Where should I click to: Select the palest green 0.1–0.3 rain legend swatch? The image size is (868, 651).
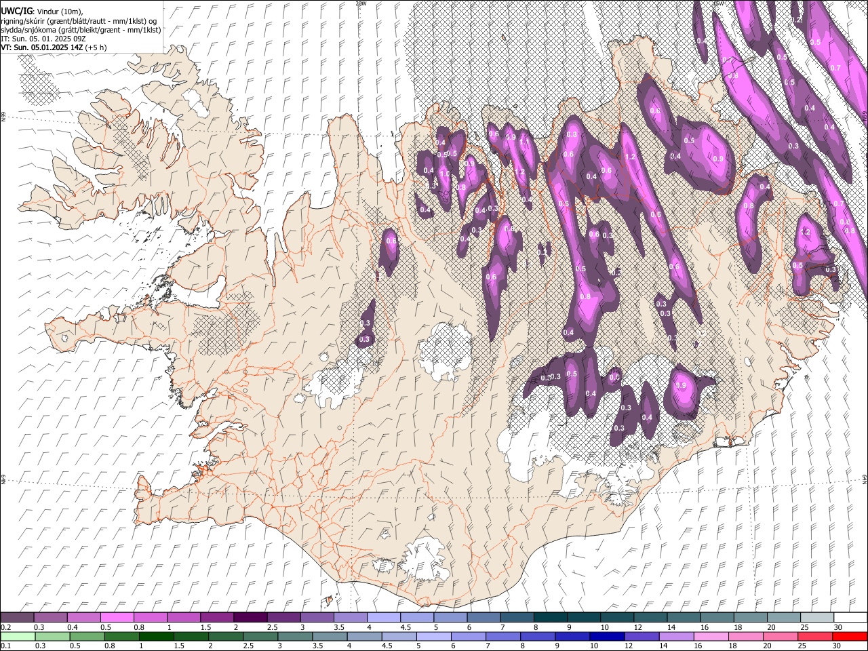(17, 636)
